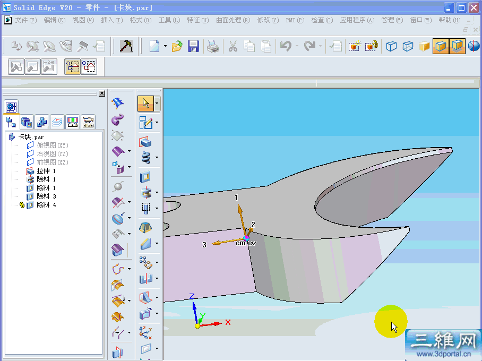Open the 编辑(E) menu
Viewport: 482px width, 361px height.
[x=54, y=20]
